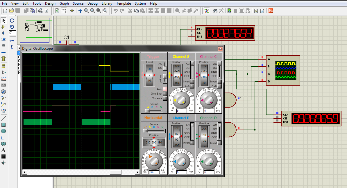Open the Debug menu
Screen dimensions: 347x188
[x=92, y=3]
